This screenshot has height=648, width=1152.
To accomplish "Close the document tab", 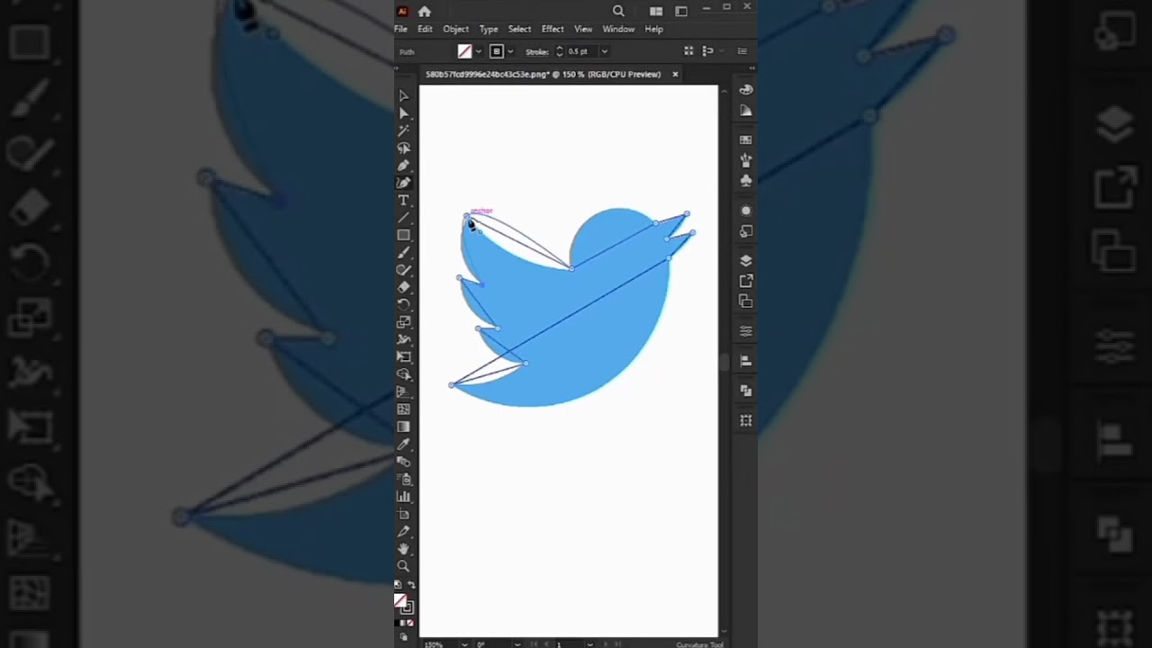I will pos(675,74).
